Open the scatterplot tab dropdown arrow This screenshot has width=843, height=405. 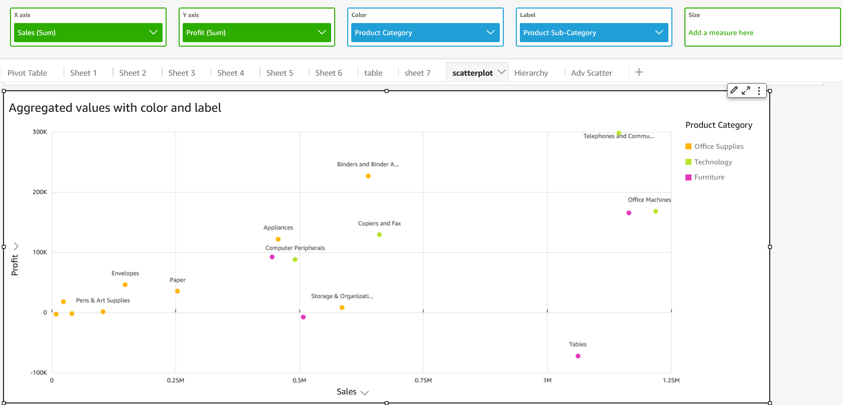[x=501, y=72]
